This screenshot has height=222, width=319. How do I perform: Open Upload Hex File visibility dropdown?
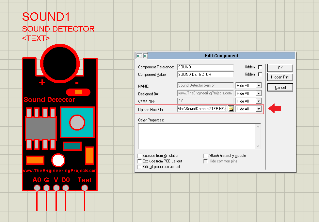point(258,109)
